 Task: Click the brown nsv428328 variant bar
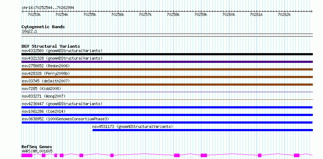point(167,77)
